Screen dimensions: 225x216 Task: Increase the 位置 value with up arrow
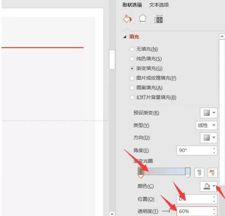[x=214, y=197]
